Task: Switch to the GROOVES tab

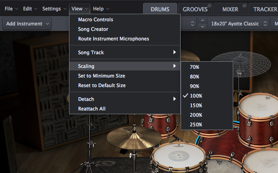Action: (195, 9)
